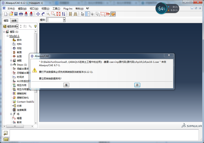Viewport: 204px width, 143px height.
Task: Click the red nodes selection filter icon
Action: [x=108, y=14]
